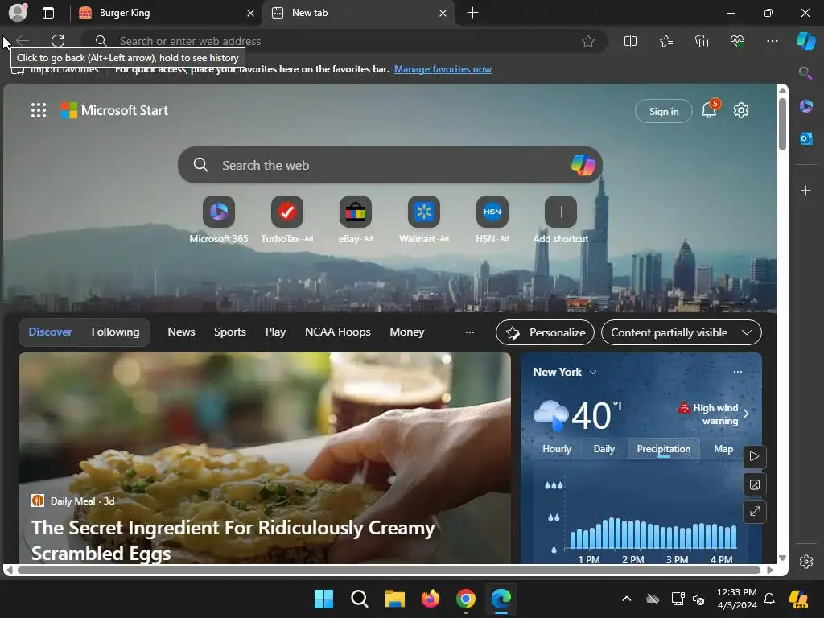Image resolution: width=824 pixels, height=618 pixels.
Task: Play weather video button on card
Action: (754, 456)
